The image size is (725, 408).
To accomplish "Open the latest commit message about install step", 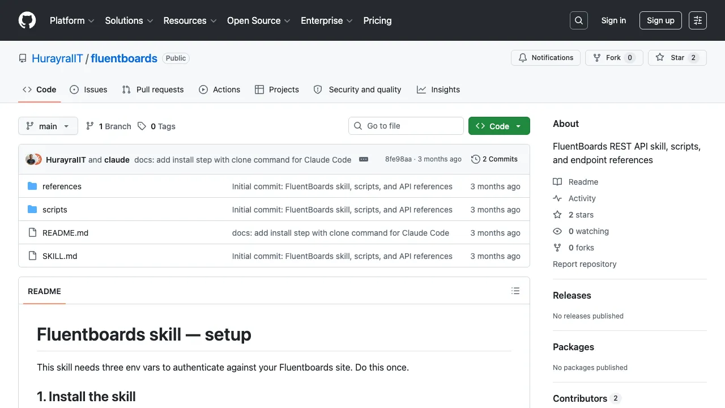I will pyautogui.click(x=242, y=160).
